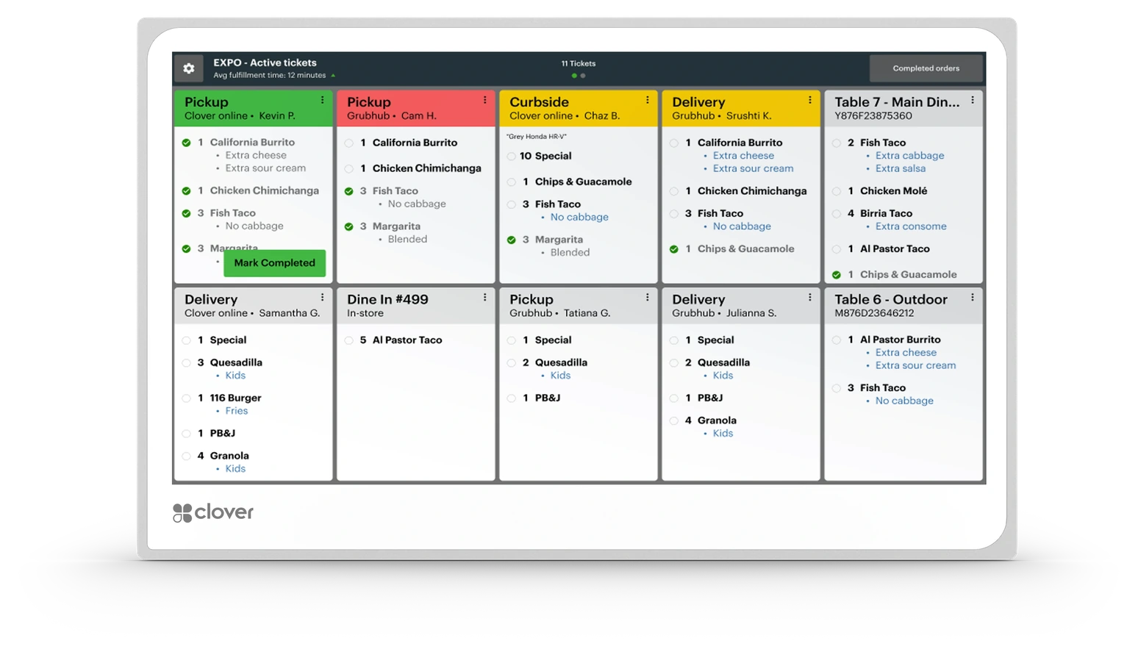Check Birria Taco on the Table 7 ticket

(837, 214)
